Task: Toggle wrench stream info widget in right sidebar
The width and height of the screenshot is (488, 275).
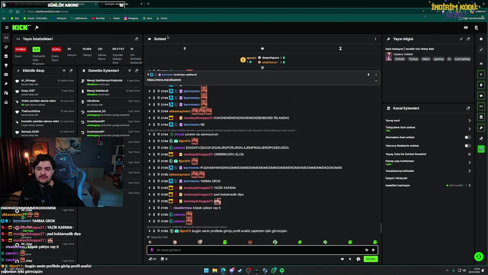Action: tap(481, 128)
